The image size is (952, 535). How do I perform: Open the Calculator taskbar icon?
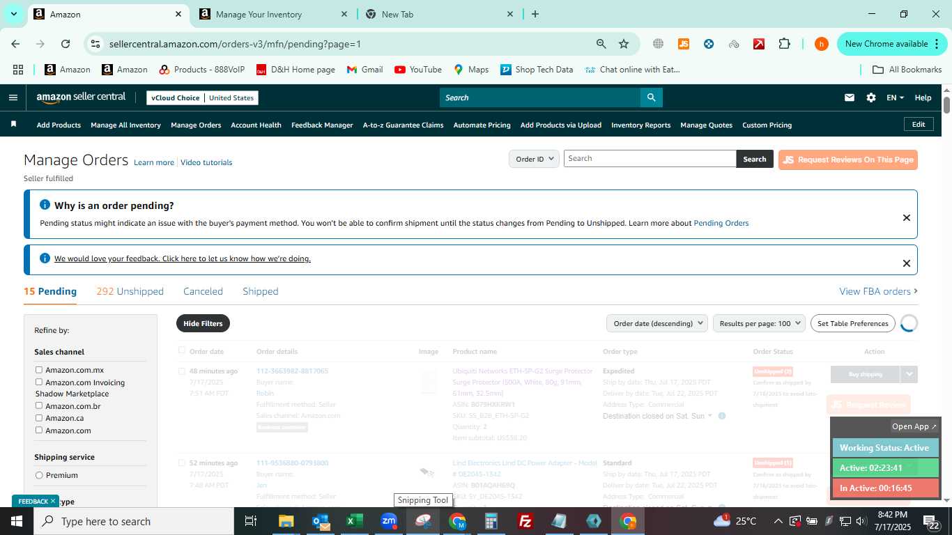pos(491,521)
